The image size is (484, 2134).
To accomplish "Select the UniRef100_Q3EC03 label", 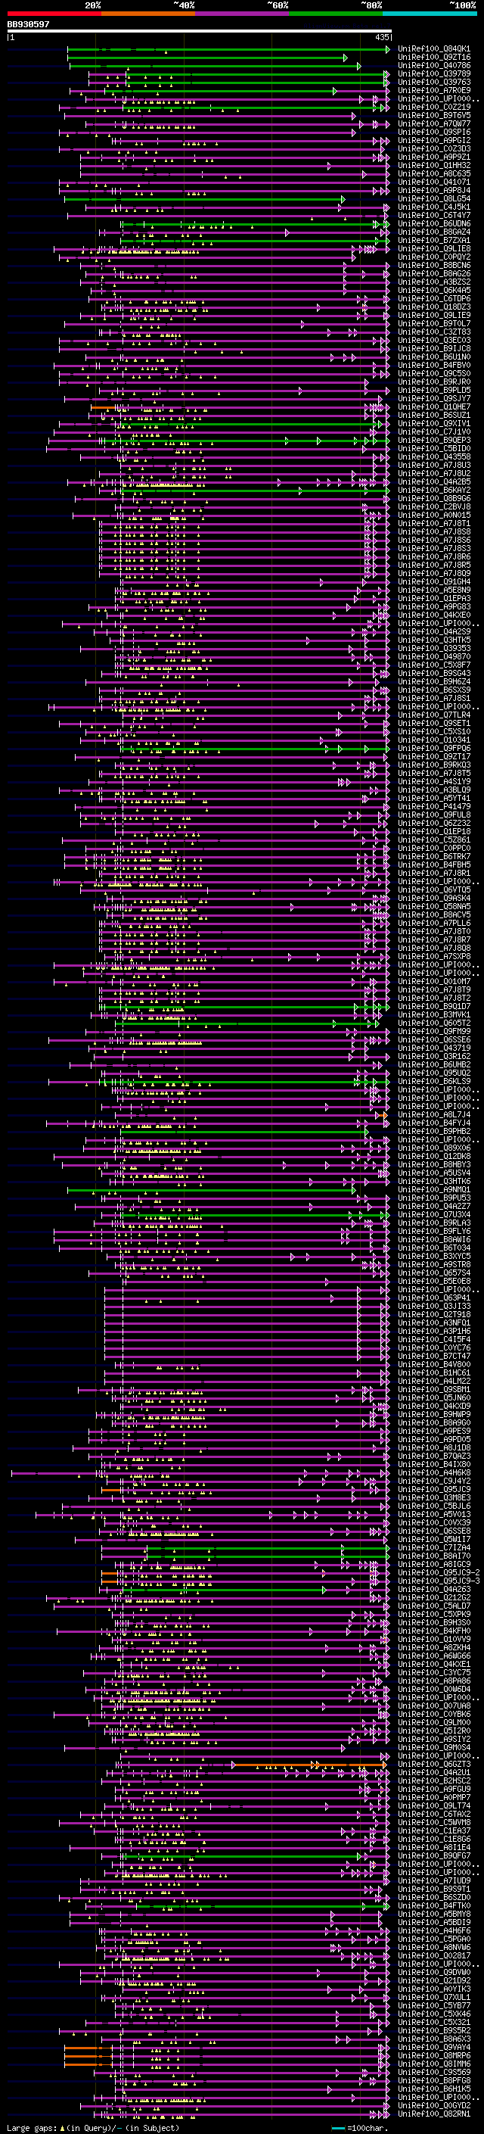I will [433, 340].
